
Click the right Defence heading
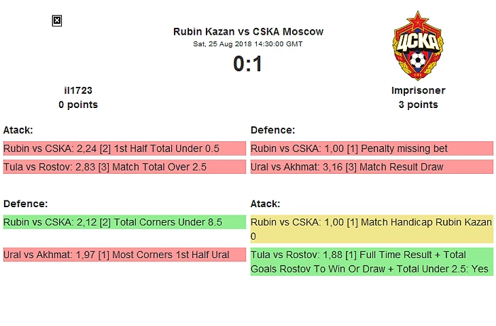tap(272, 130)
